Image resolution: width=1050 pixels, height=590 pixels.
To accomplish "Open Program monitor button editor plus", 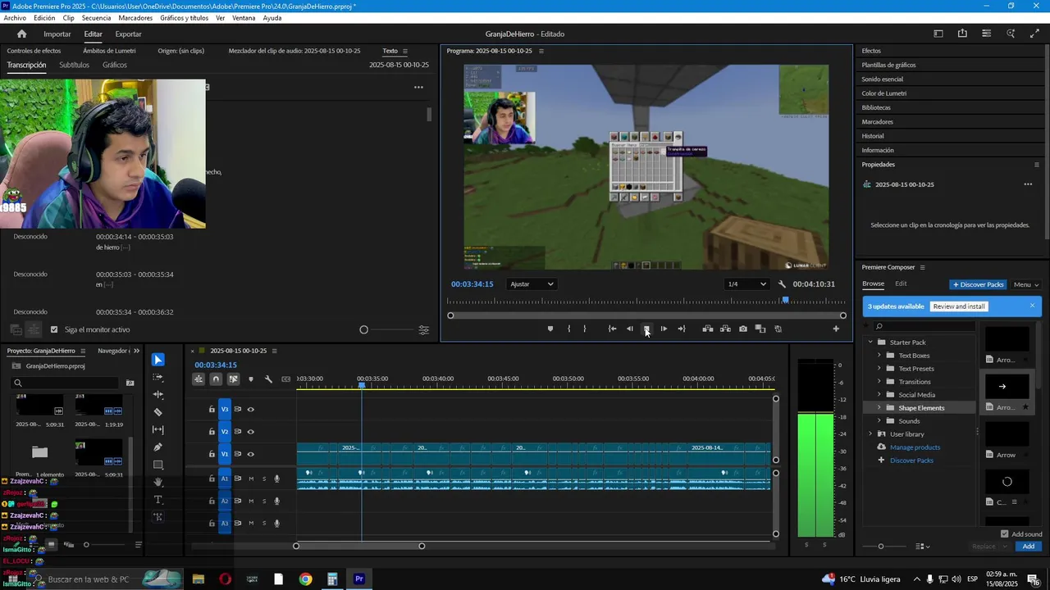I will click(836, 329).
